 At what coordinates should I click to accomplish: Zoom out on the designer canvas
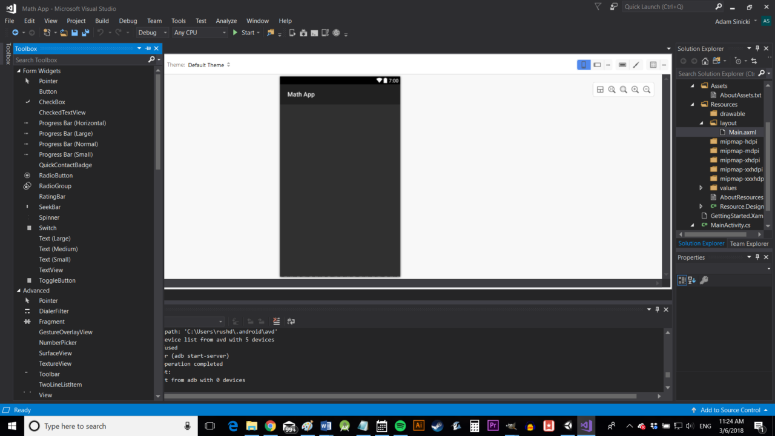[647, 89]
